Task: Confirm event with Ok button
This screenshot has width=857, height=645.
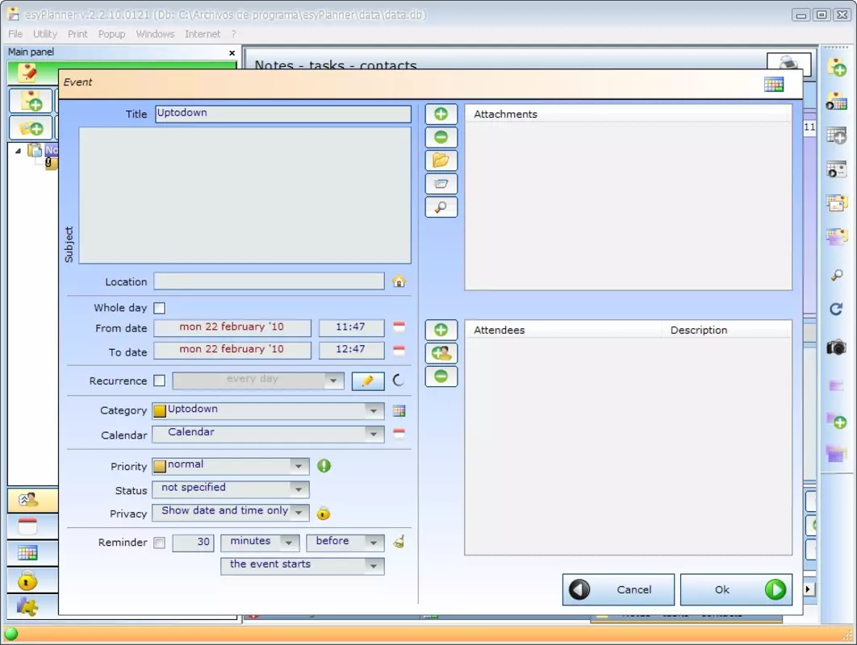Action: [x=736, y=589]
